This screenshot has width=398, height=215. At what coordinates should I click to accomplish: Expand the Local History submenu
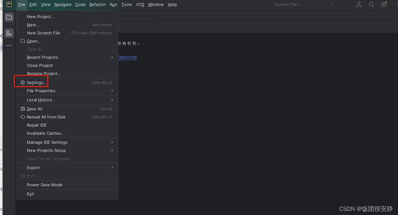point(39,100)
